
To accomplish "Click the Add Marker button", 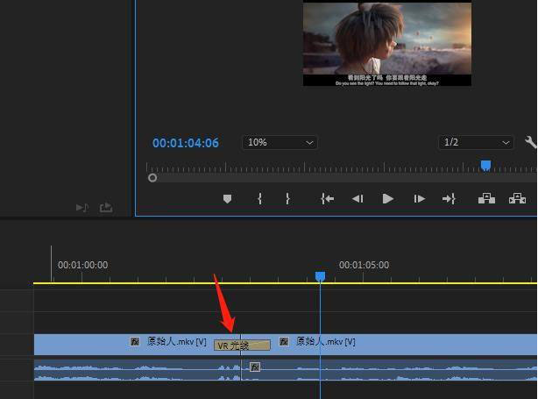I will pyautogui.click(x=228, y=199).
